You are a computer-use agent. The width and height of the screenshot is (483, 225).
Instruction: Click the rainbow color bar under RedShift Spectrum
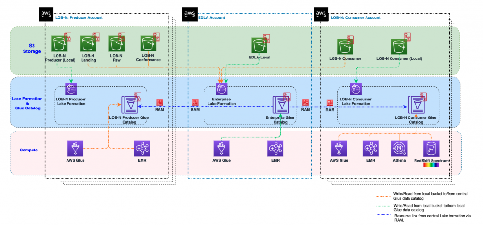coord(431,165)
